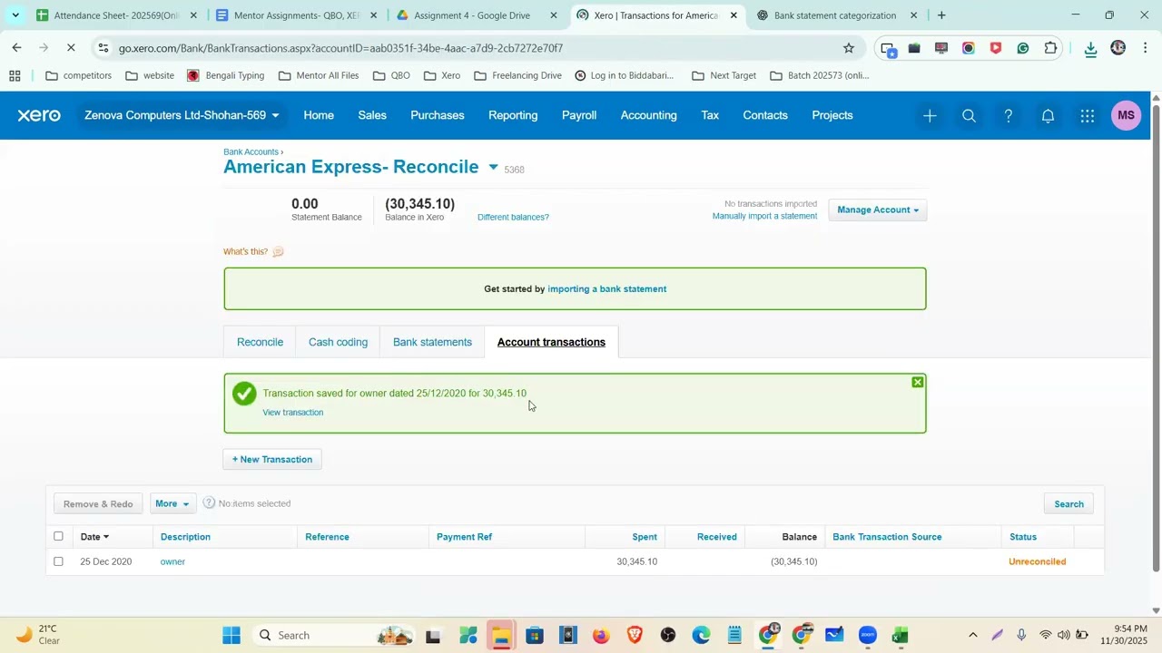Open the Chrome three-dot menu

click(1146, 48)
